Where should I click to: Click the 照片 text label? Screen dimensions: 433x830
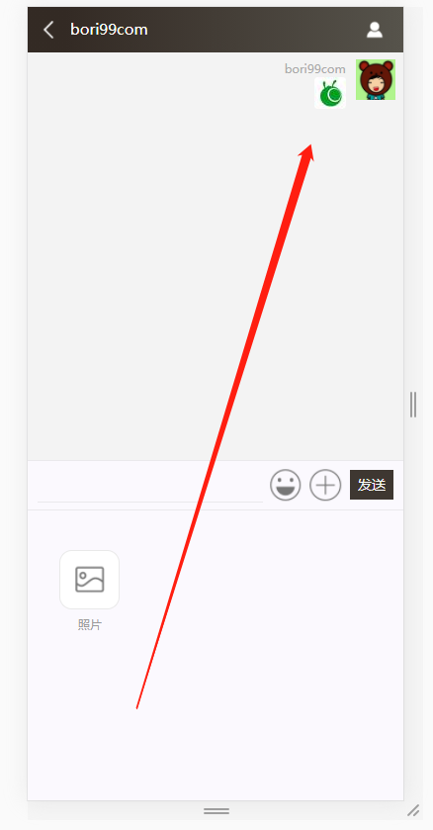coord(89,625)
